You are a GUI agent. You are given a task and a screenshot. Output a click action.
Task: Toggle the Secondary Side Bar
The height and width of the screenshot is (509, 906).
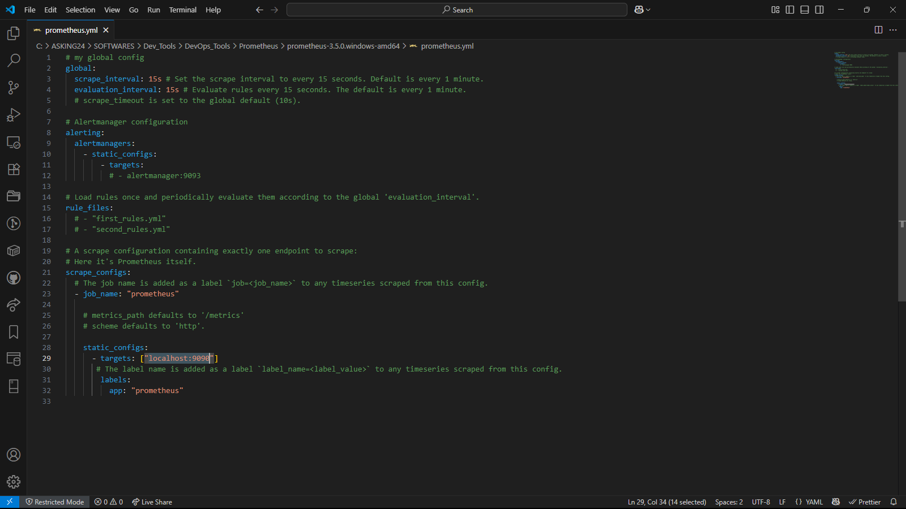click(x=819, y=10)
